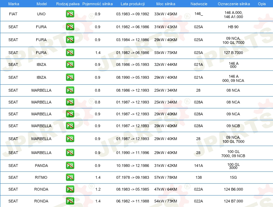Click the Moc silnika column header
Viewport: 273px width, 207px height.
pos(166,4)
